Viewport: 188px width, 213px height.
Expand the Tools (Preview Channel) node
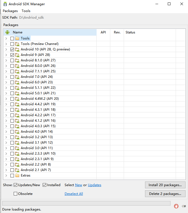pos(6,44)
